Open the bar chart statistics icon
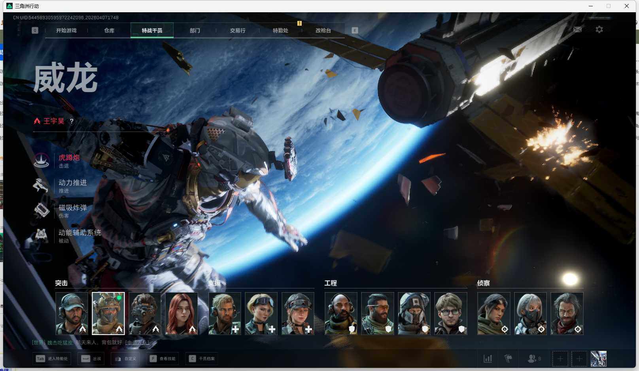639x371 pixels. click(x=488, y=359)
